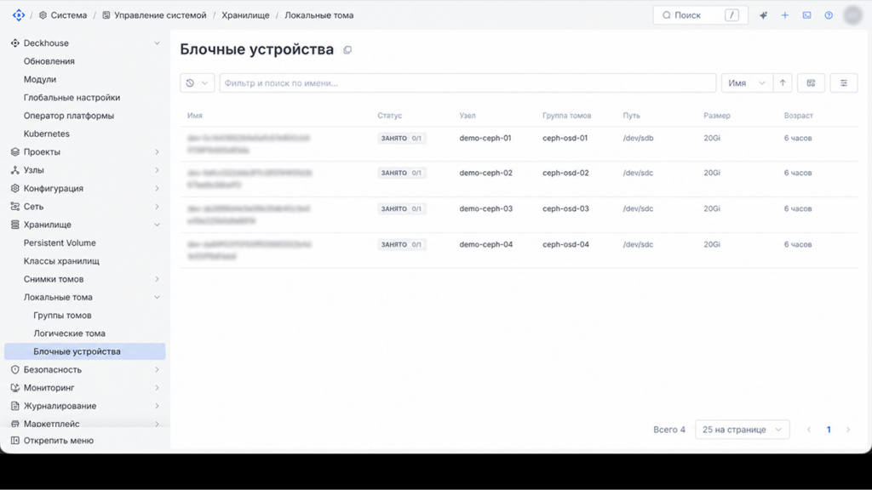Screen dimensions: 872x490
Task: Toggle ascending sort arrow button
Action: [x=783, y=83]
